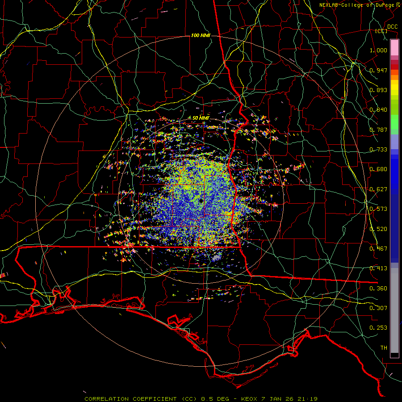The image size is (402, 402).
Task: Click the 0.573 color scale value
Action: click(x=378, y=209)
